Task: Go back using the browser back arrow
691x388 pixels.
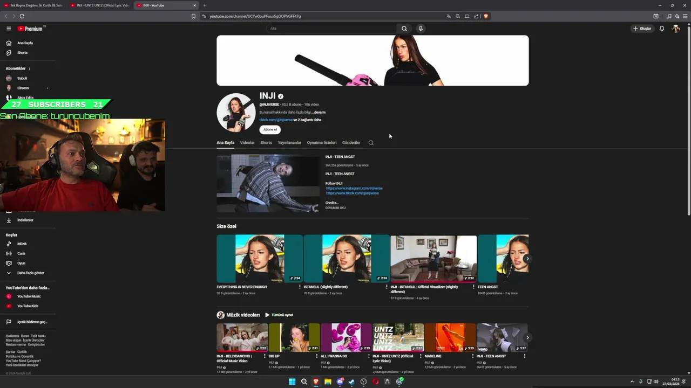Action: pyautogui.click(x=6, y=16)
